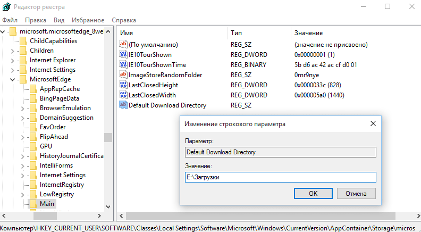421x232 pixels.
Task: Select the ImageStoreRandomFolder string value icon
Action: (x=123, y=75)
